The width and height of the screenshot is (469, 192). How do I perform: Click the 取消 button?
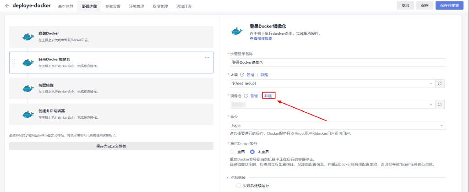pos(405,5)
